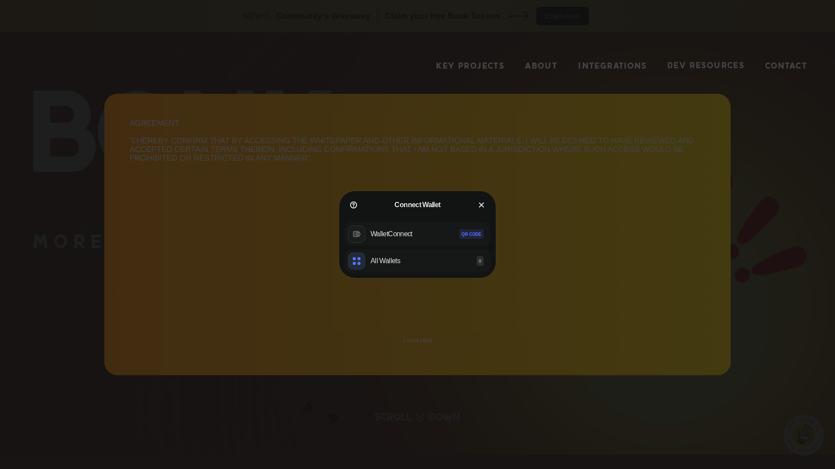835x469 pixels.
Task: Open the CONTACT menu item
Action: (786, 66)
